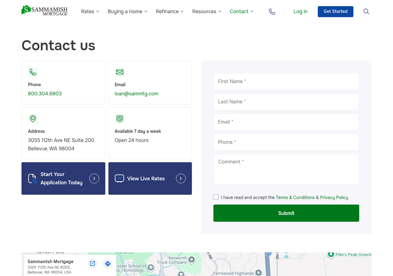Viewport: 393px width, 276px height.
Task: Click the external link icon on the map card
Action: [x=92, y=263]
